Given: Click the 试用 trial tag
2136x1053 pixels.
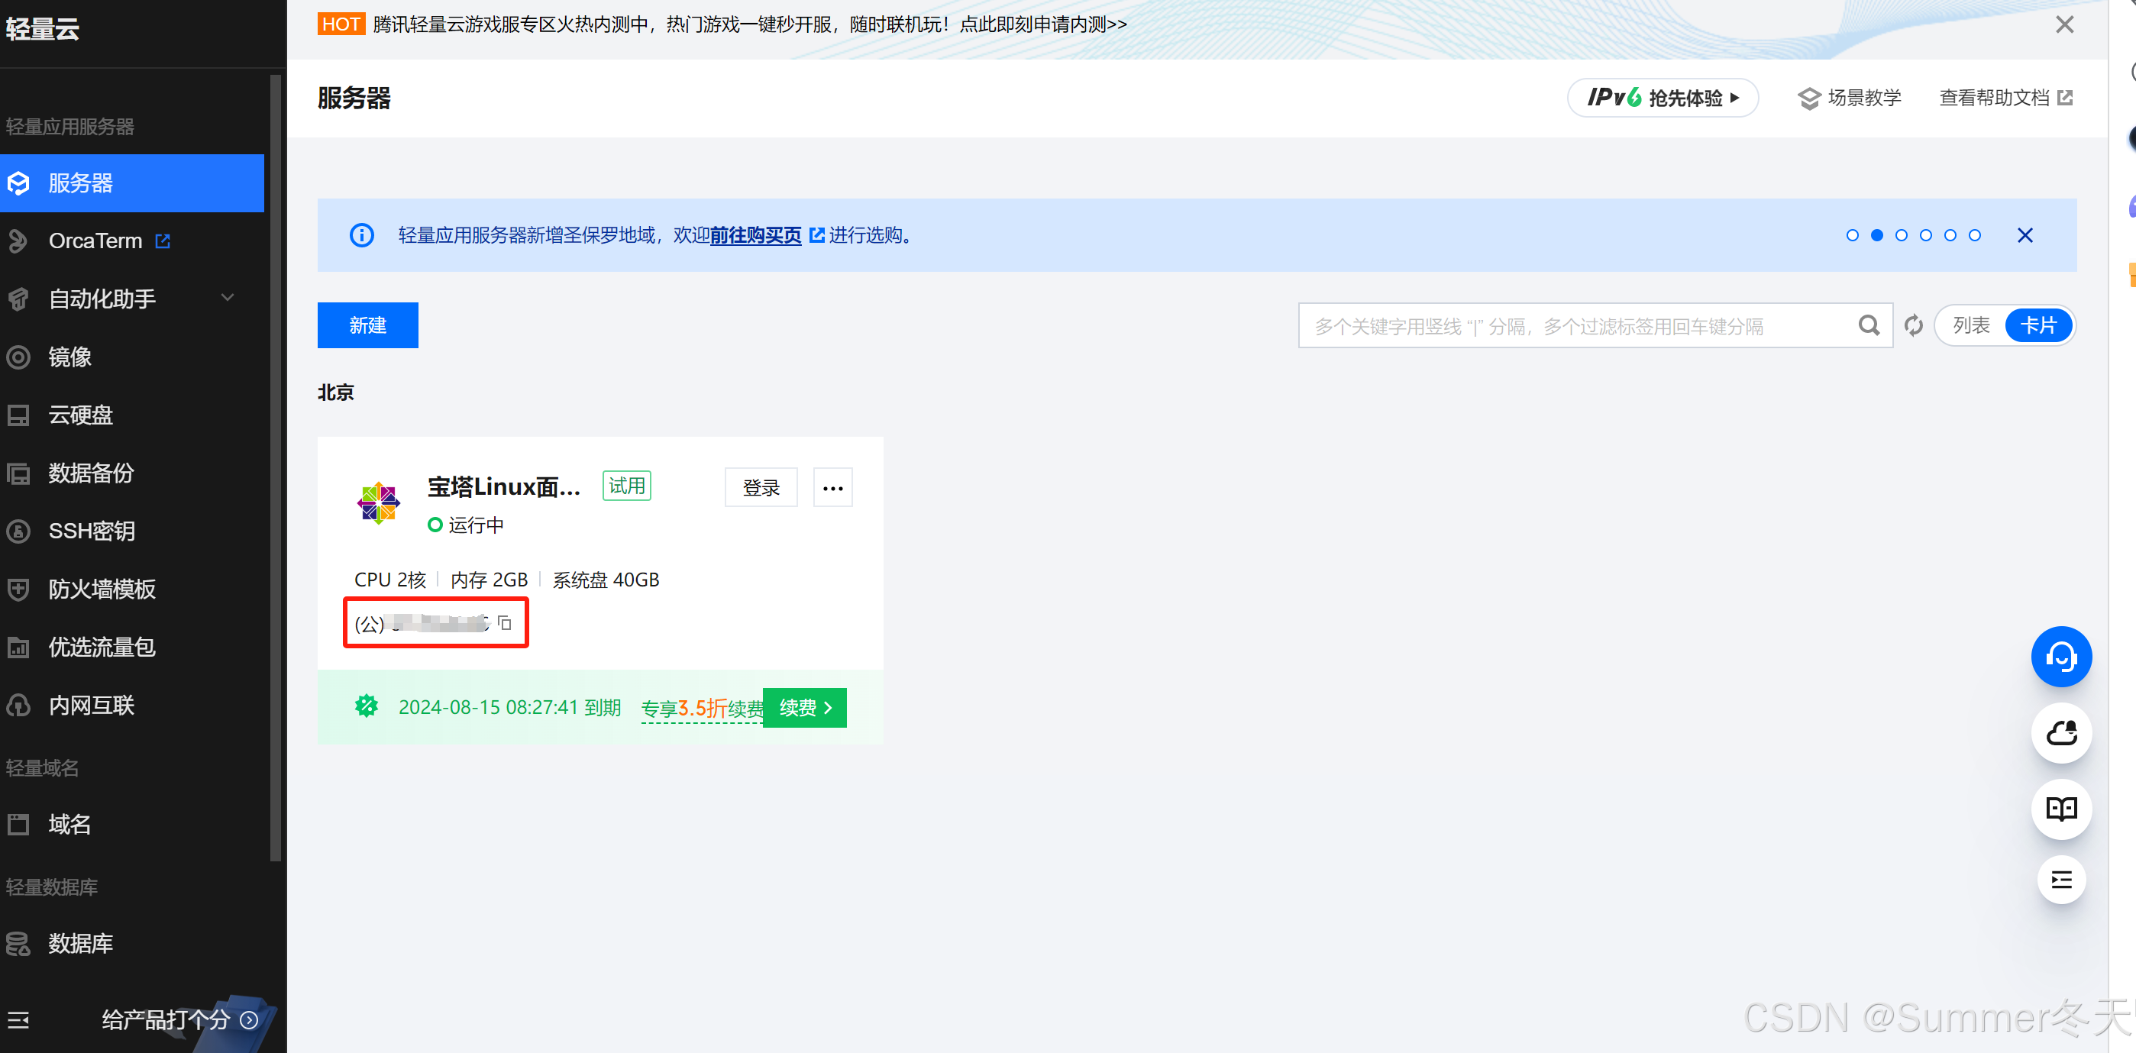Looking at the screenshot, I should [x=627, y=486].
